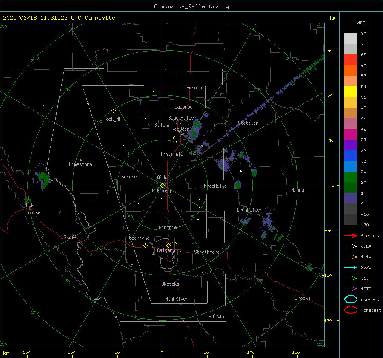
Task: Click the yellow diamond marker below Cochrane
Action: click(146, 246)
